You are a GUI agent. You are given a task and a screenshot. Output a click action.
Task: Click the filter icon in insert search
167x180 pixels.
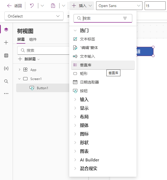(x=125, y=18)
